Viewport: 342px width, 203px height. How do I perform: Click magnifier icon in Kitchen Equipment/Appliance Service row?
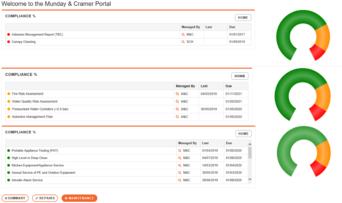coord(180,165)
